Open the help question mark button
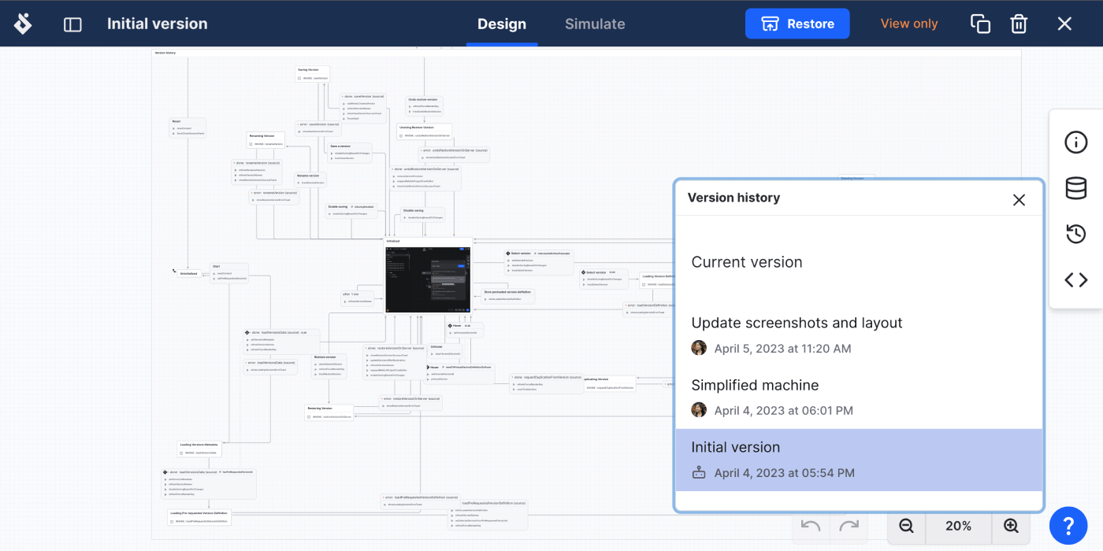1103x551 pixels. pos(1068,526)
